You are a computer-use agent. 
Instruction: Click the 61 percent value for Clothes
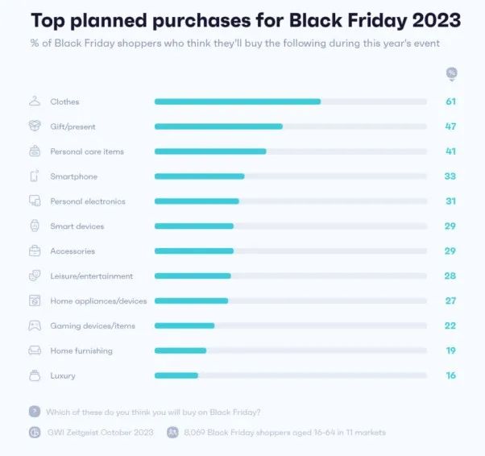[x=451, y=102]
